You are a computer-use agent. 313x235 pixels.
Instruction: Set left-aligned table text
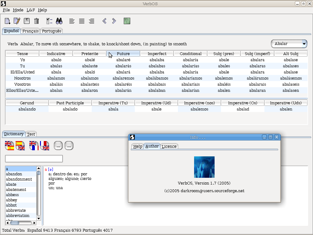coord(72,21)
